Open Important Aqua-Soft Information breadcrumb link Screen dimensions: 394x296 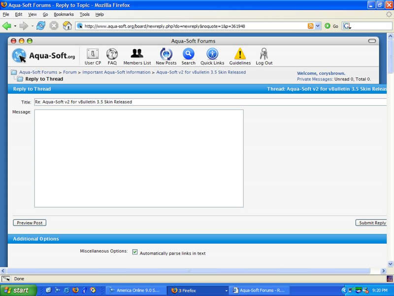coord(116,72)
